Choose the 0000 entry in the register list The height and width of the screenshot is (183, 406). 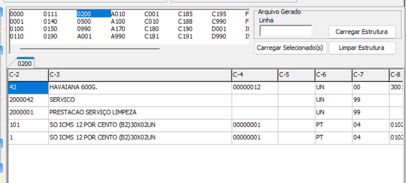coord(16,14)
